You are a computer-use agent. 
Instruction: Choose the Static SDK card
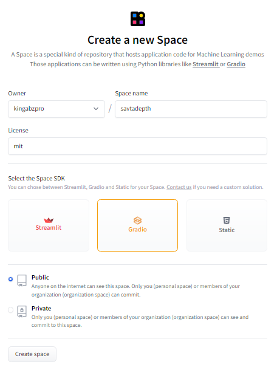coord(227,225)
